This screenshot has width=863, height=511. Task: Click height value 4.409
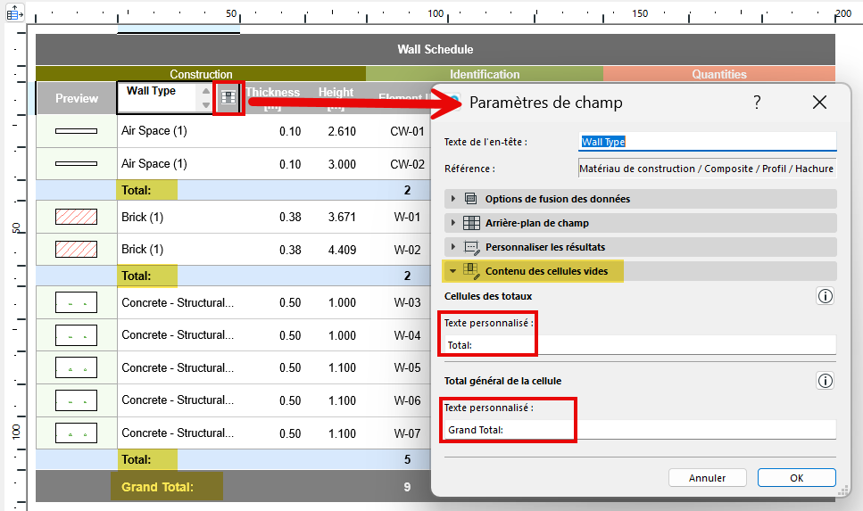342,250
